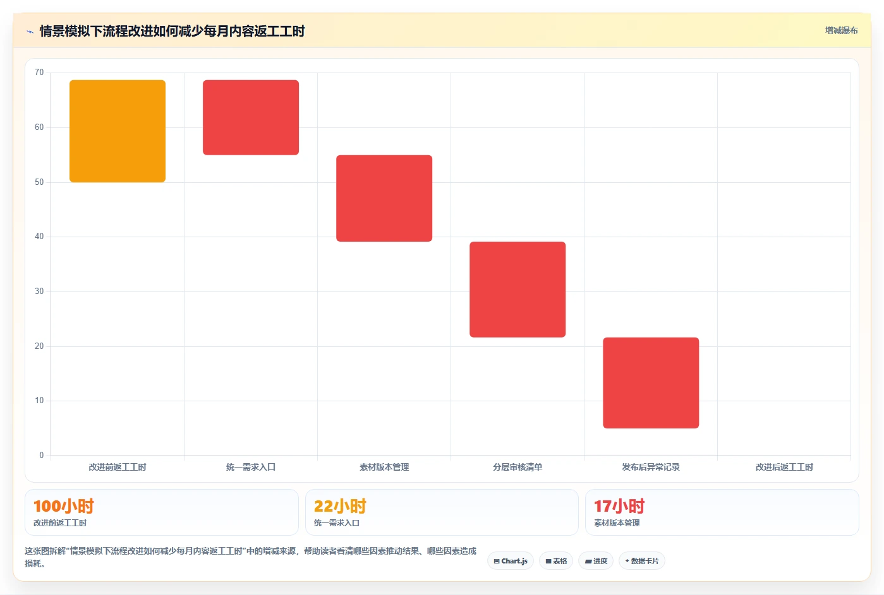Click the 发布后异常记录 x-axis label
884x595 pixels.
[x=651, y=467]
